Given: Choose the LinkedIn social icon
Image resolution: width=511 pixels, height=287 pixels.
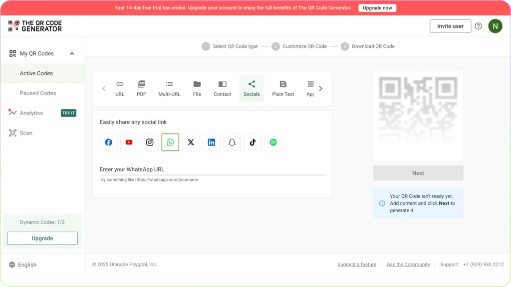Looking at the screenshot, I should 211,142.
